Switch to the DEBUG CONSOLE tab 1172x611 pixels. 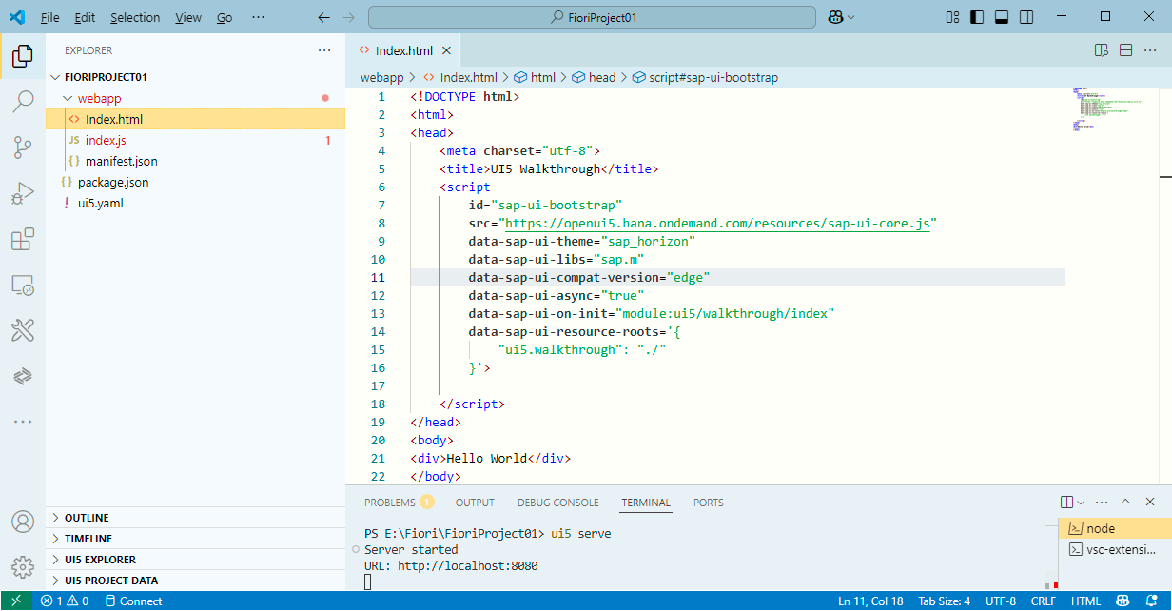click(558, 503)
